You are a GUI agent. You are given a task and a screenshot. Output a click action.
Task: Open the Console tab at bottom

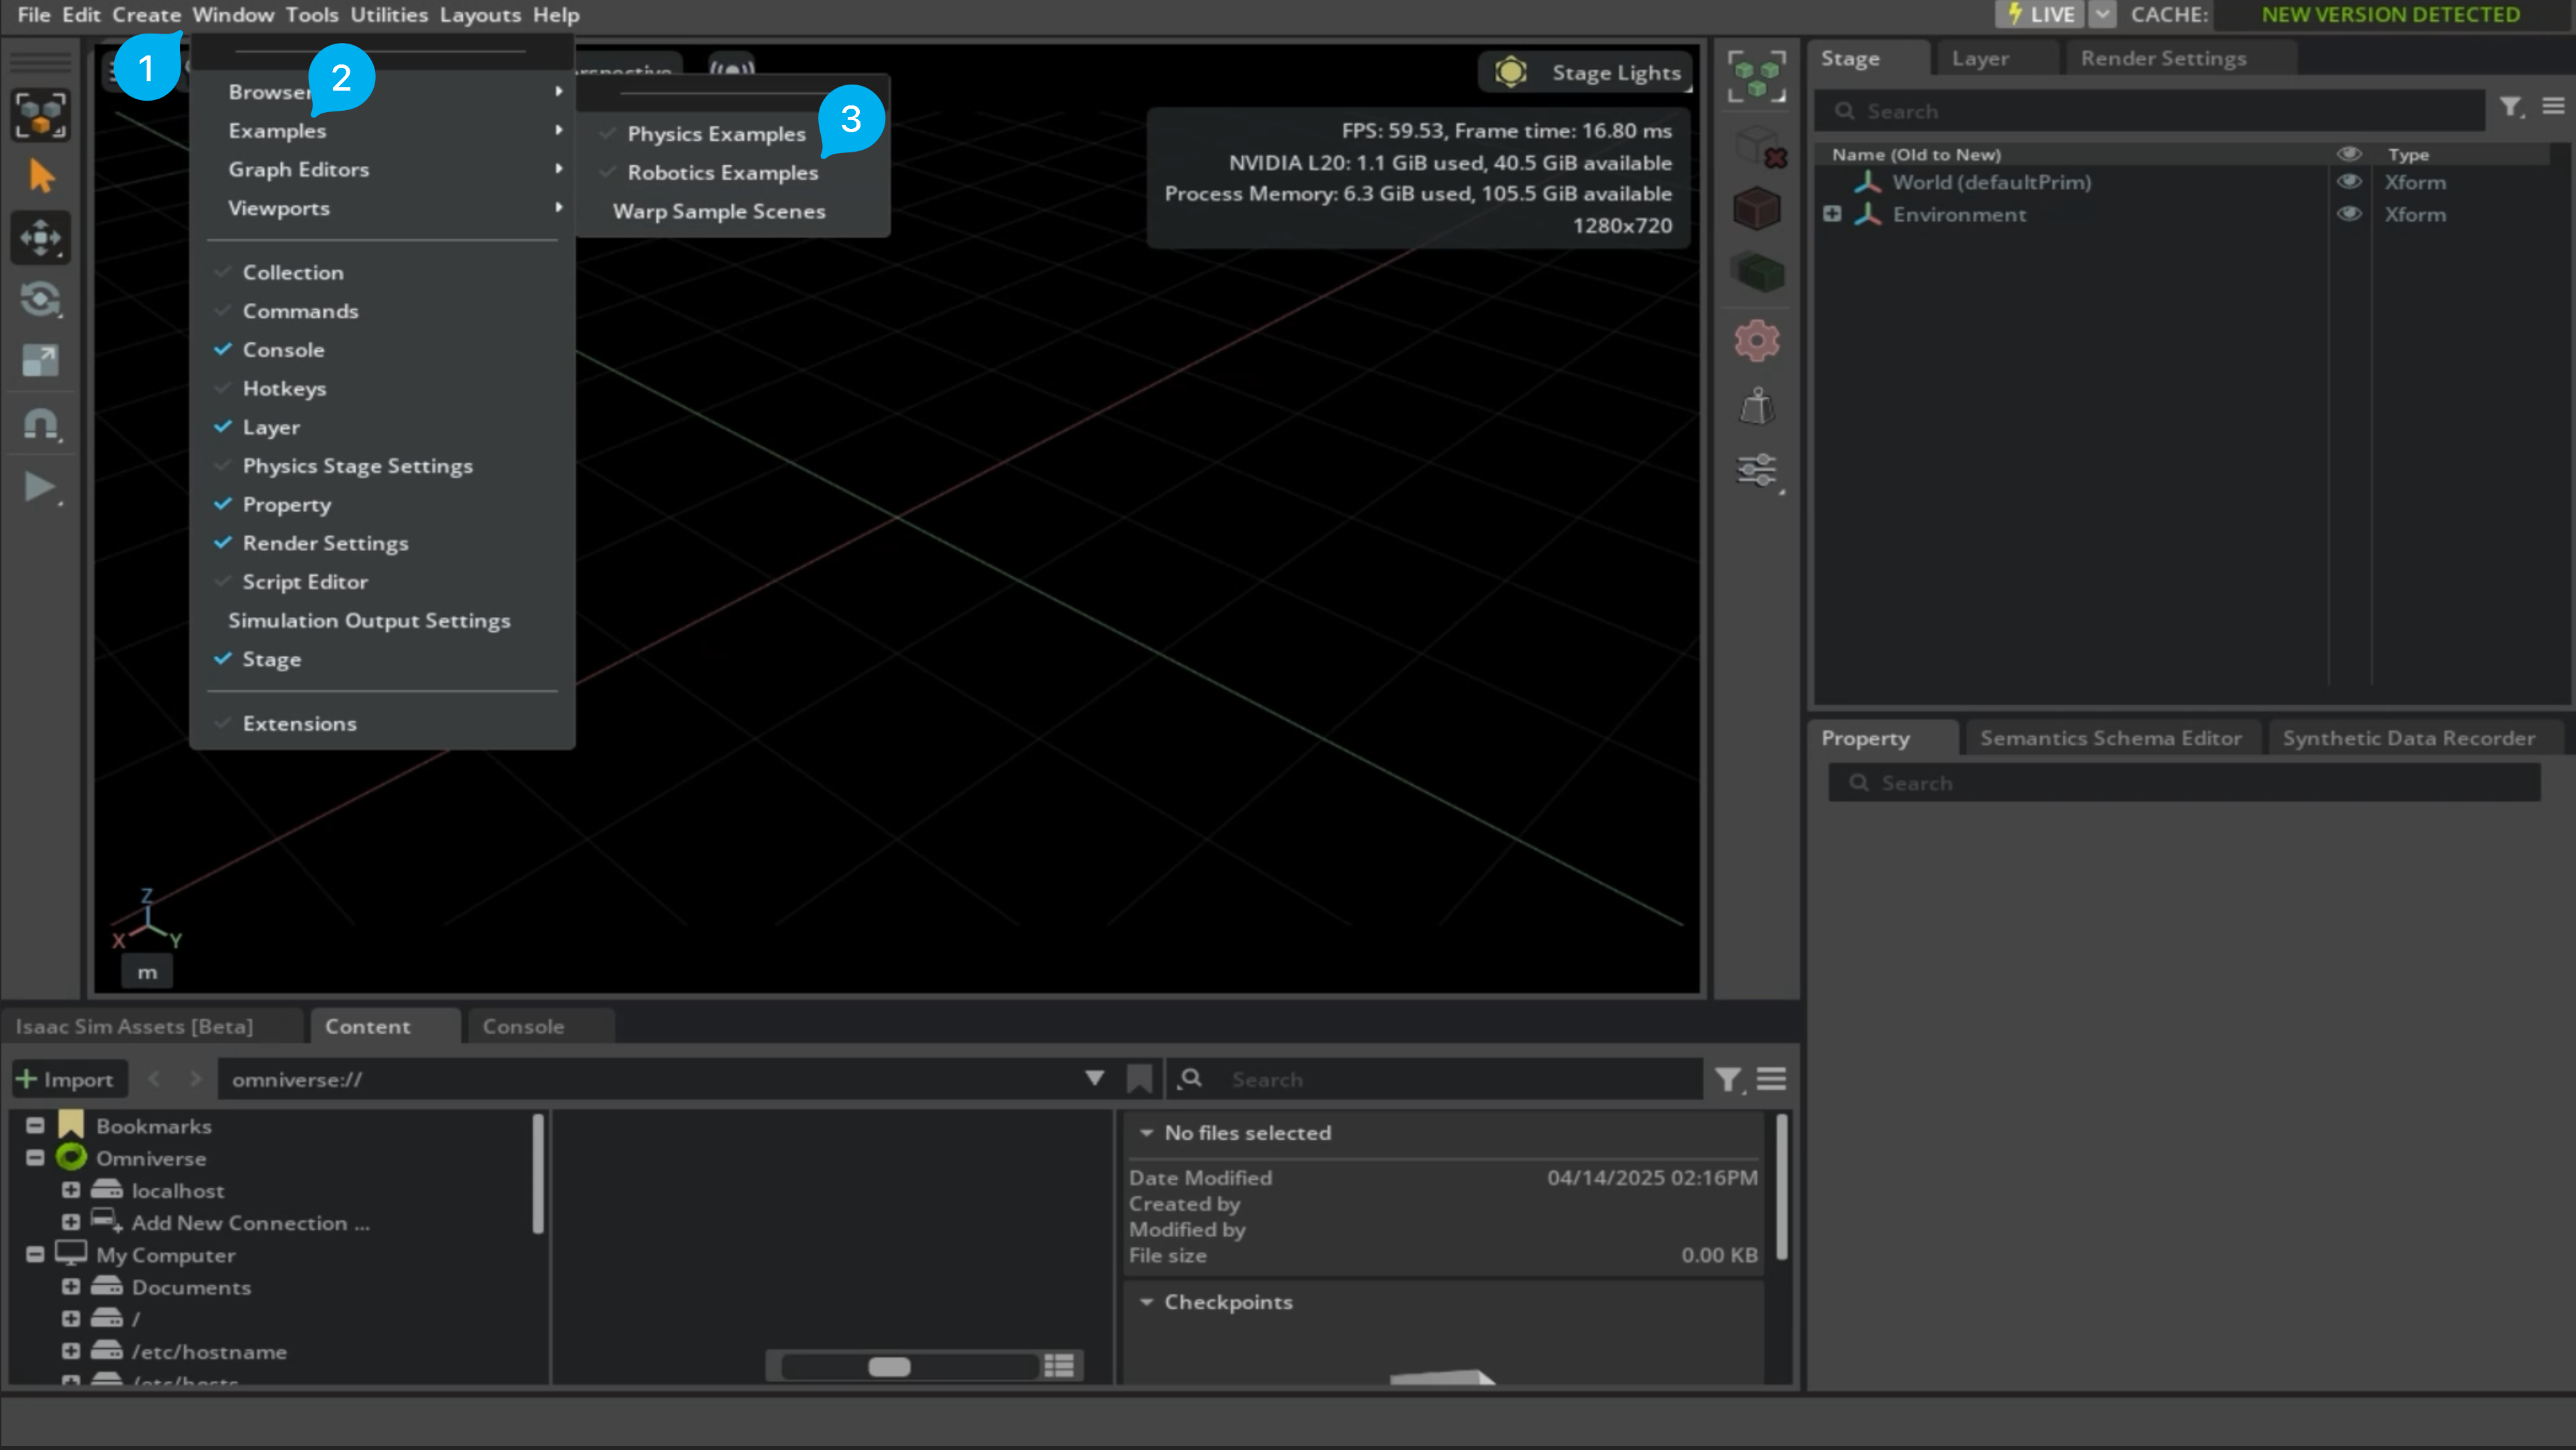coord(523,1026)
